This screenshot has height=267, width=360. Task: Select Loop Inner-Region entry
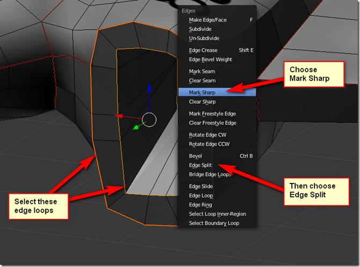pos(217,213)
